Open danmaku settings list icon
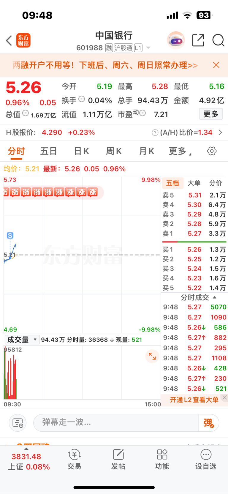The width and height of the screenshot is (228, 494). [18, 423]
